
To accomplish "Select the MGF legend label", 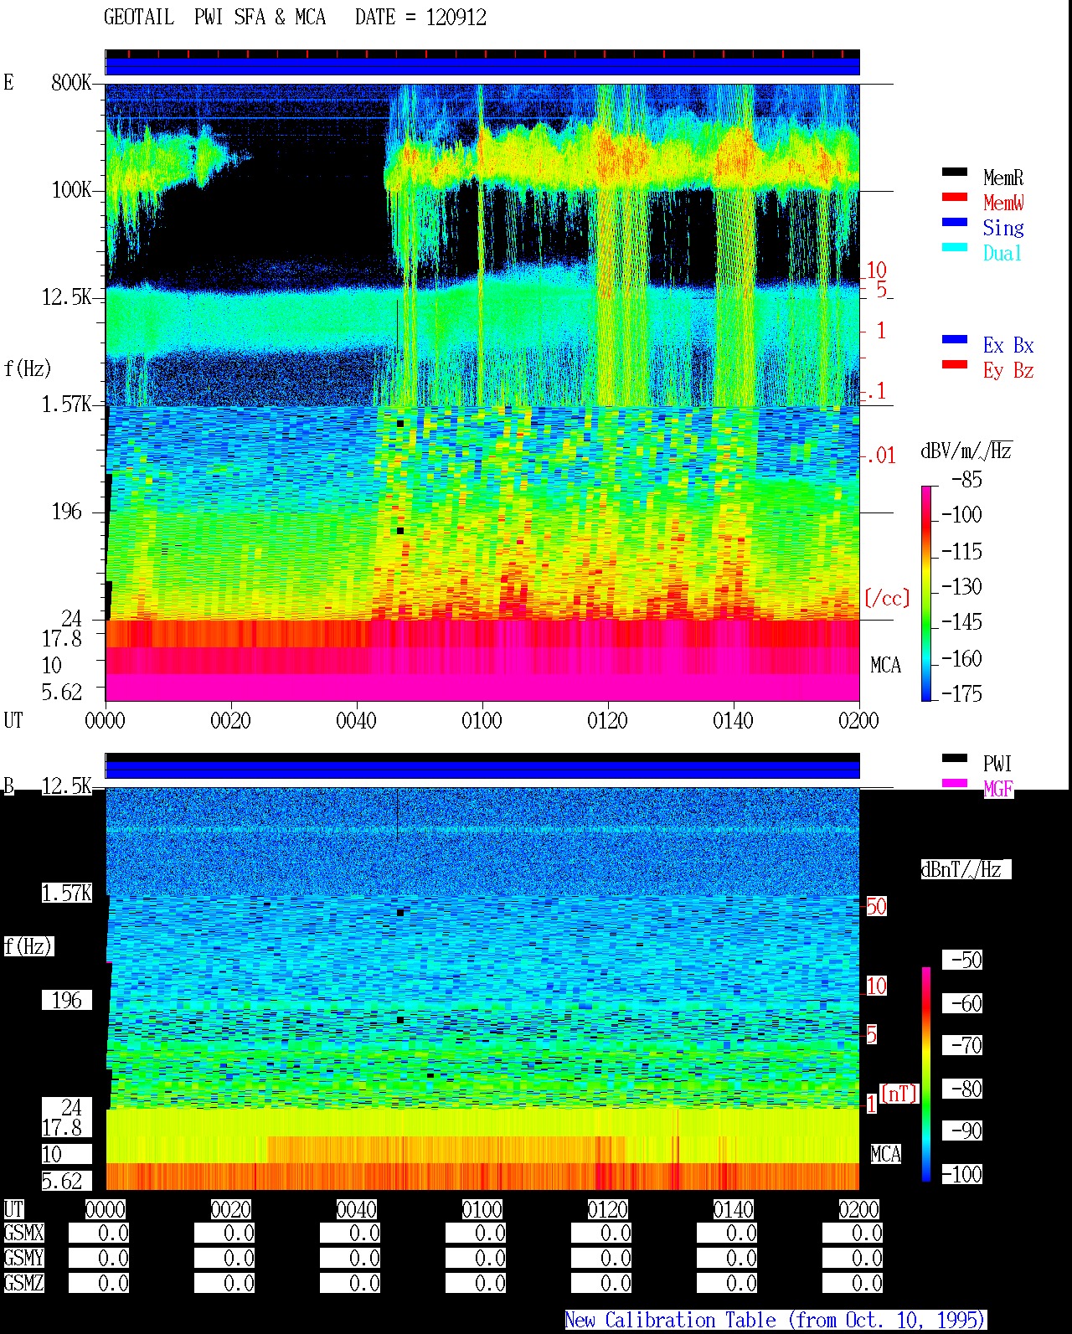I will [x=997, y=789].
